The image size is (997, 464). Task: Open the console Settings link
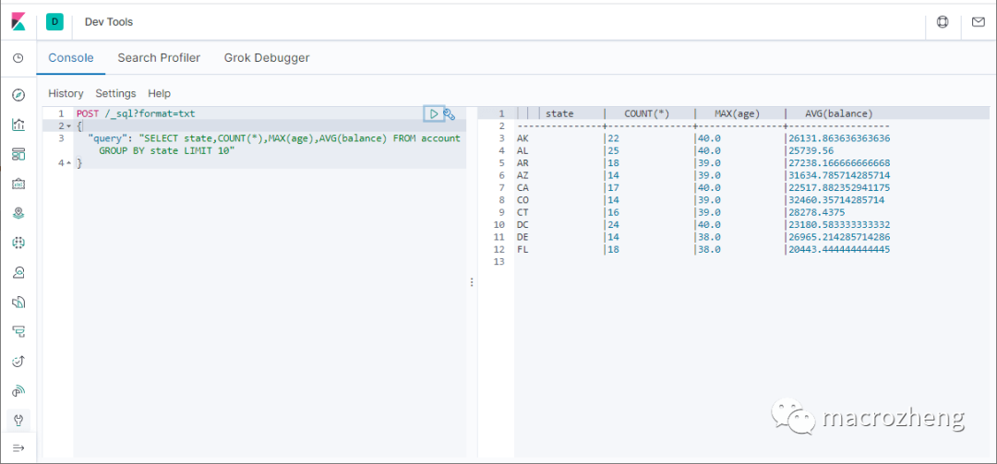coord(115,93)
